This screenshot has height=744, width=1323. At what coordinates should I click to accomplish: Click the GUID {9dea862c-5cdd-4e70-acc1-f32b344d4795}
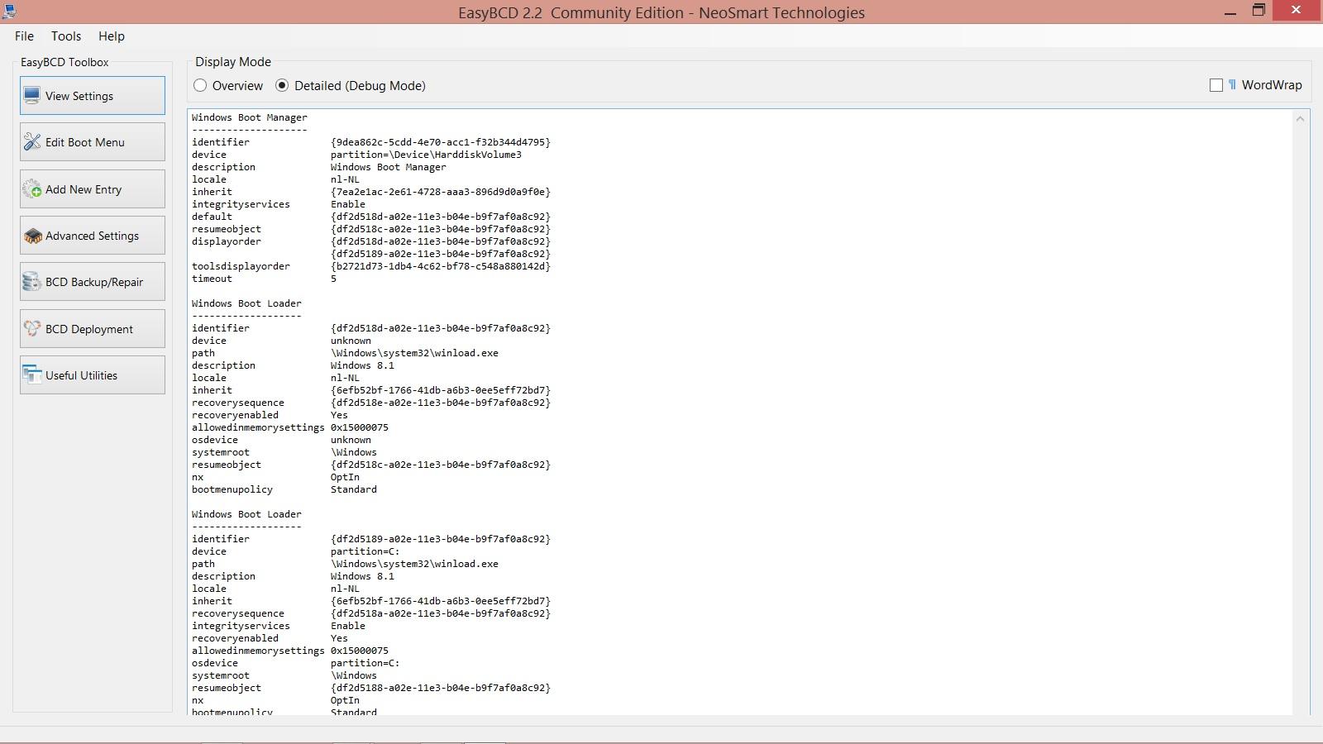click(441, 142)
